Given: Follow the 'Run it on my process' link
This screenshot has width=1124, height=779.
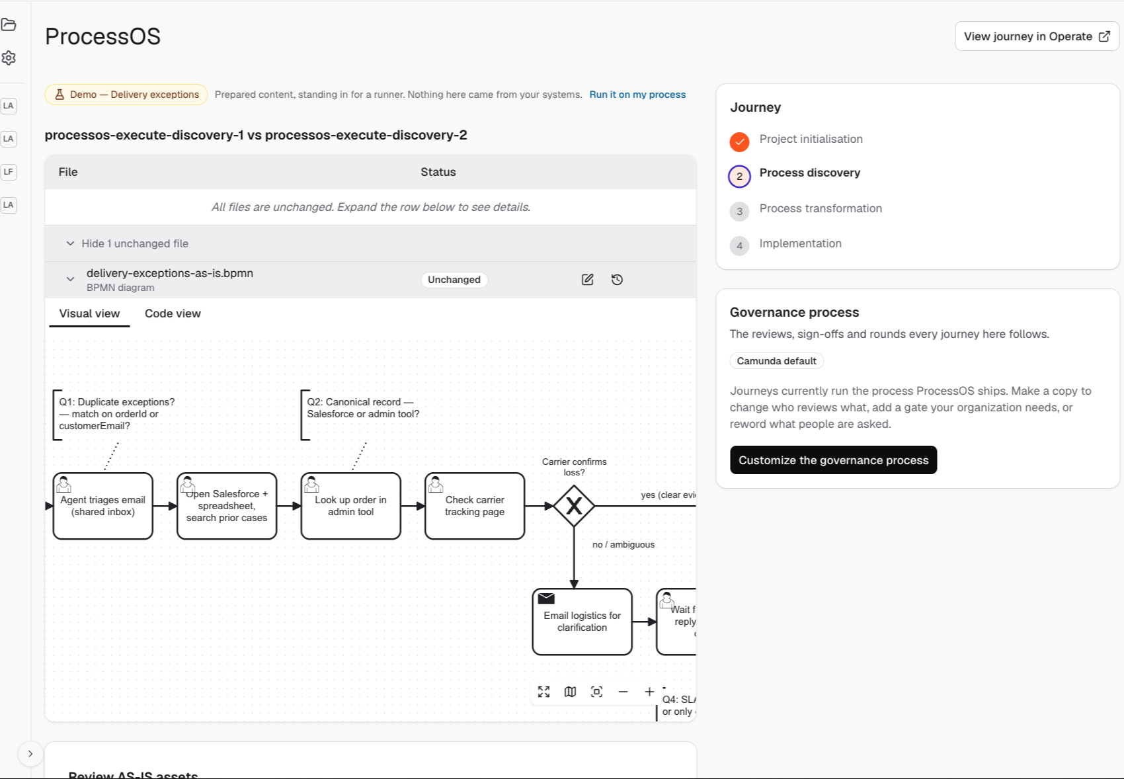Looking at the screenshot, I should [637, 95].
